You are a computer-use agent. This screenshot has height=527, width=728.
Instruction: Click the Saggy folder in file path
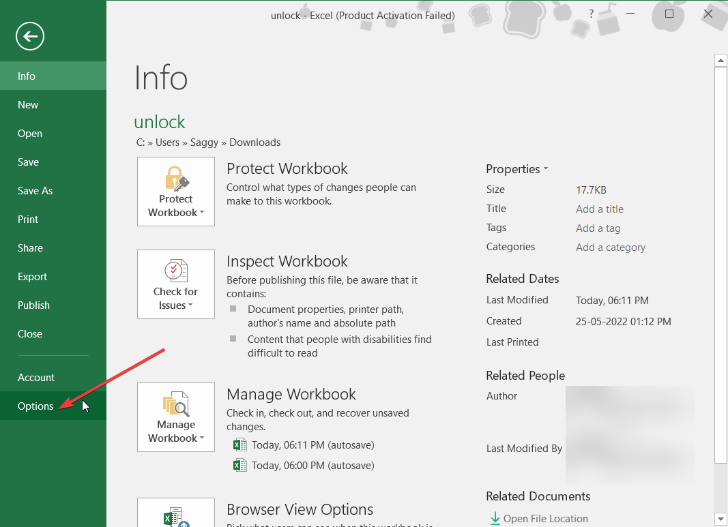click(204, 142)
